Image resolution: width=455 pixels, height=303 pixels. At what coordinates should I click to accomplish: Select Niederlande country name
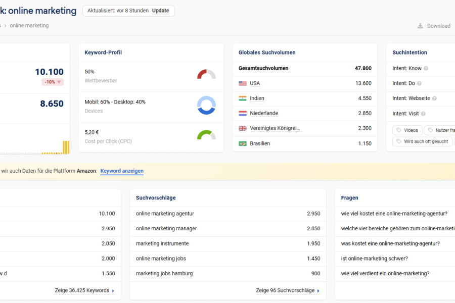pyautogui.click(x=264, y=113)
